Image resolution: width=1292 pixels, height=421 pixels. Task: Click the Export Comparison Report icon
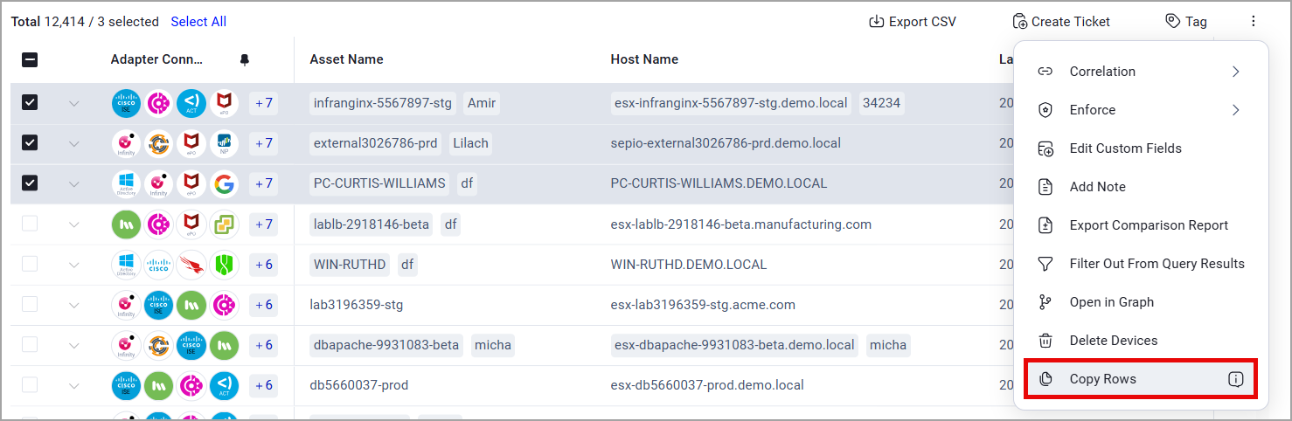coord(1045,225)
